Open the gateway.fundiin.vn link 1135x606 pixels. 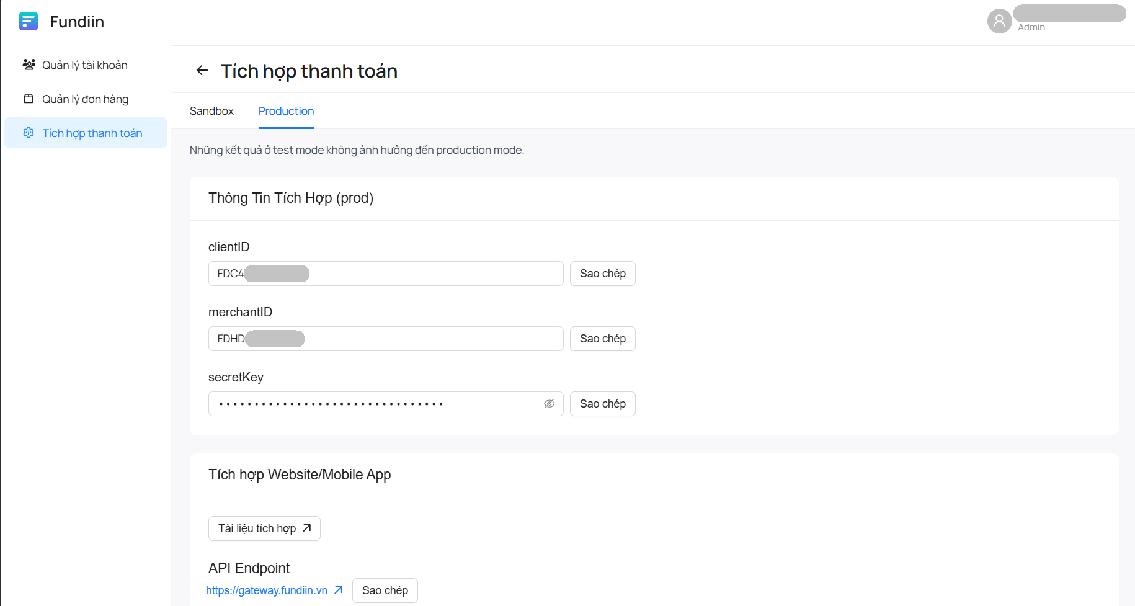pos(267,590)
